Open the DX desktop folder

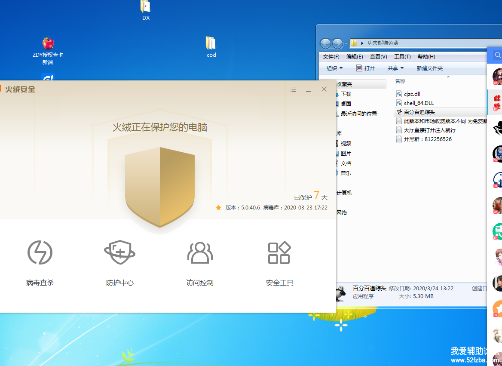click(x=146, y=6)
